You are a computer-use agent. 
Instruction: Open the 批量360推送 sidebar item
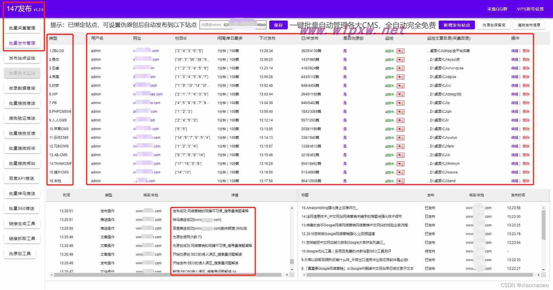click(x=22, y=208)
